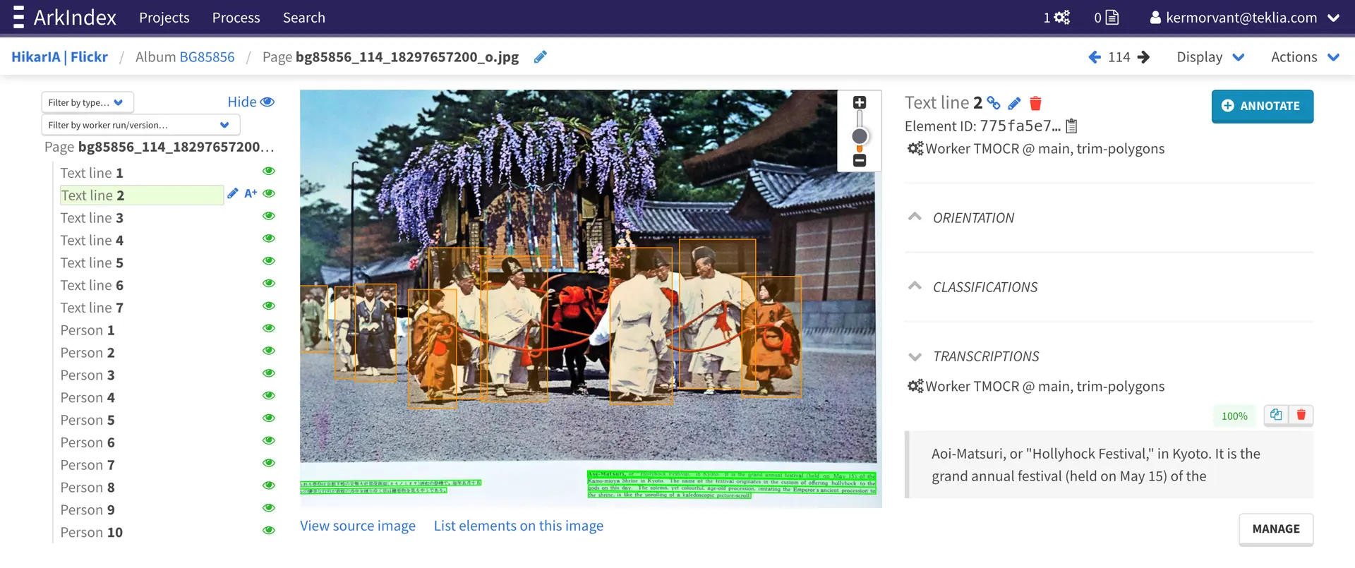Click the zoom out minus icon on image

(859, 161)
